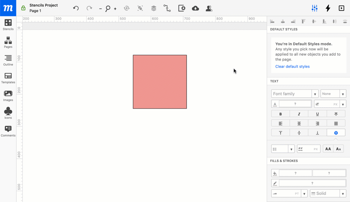Screen dimensions: 350x202
Task: Click the AA uppercase text button
Action: tap(328, 149)
